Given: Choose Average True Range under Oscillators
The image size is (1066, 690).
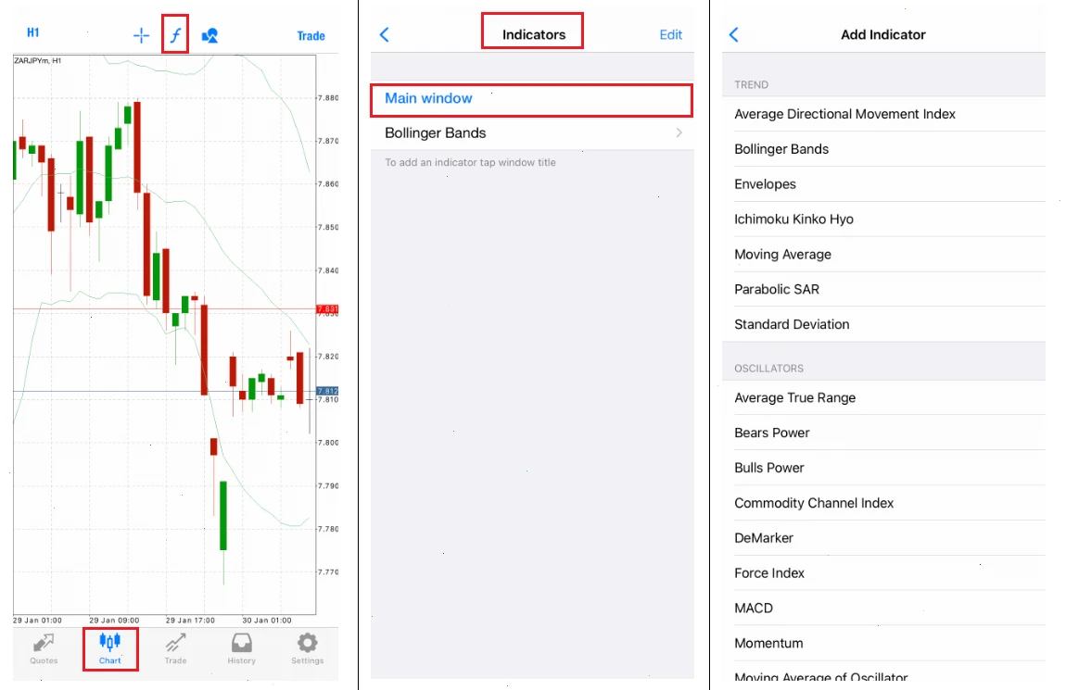Looking at the screenshot, I should pyautogui.click(x=795, y=397).
